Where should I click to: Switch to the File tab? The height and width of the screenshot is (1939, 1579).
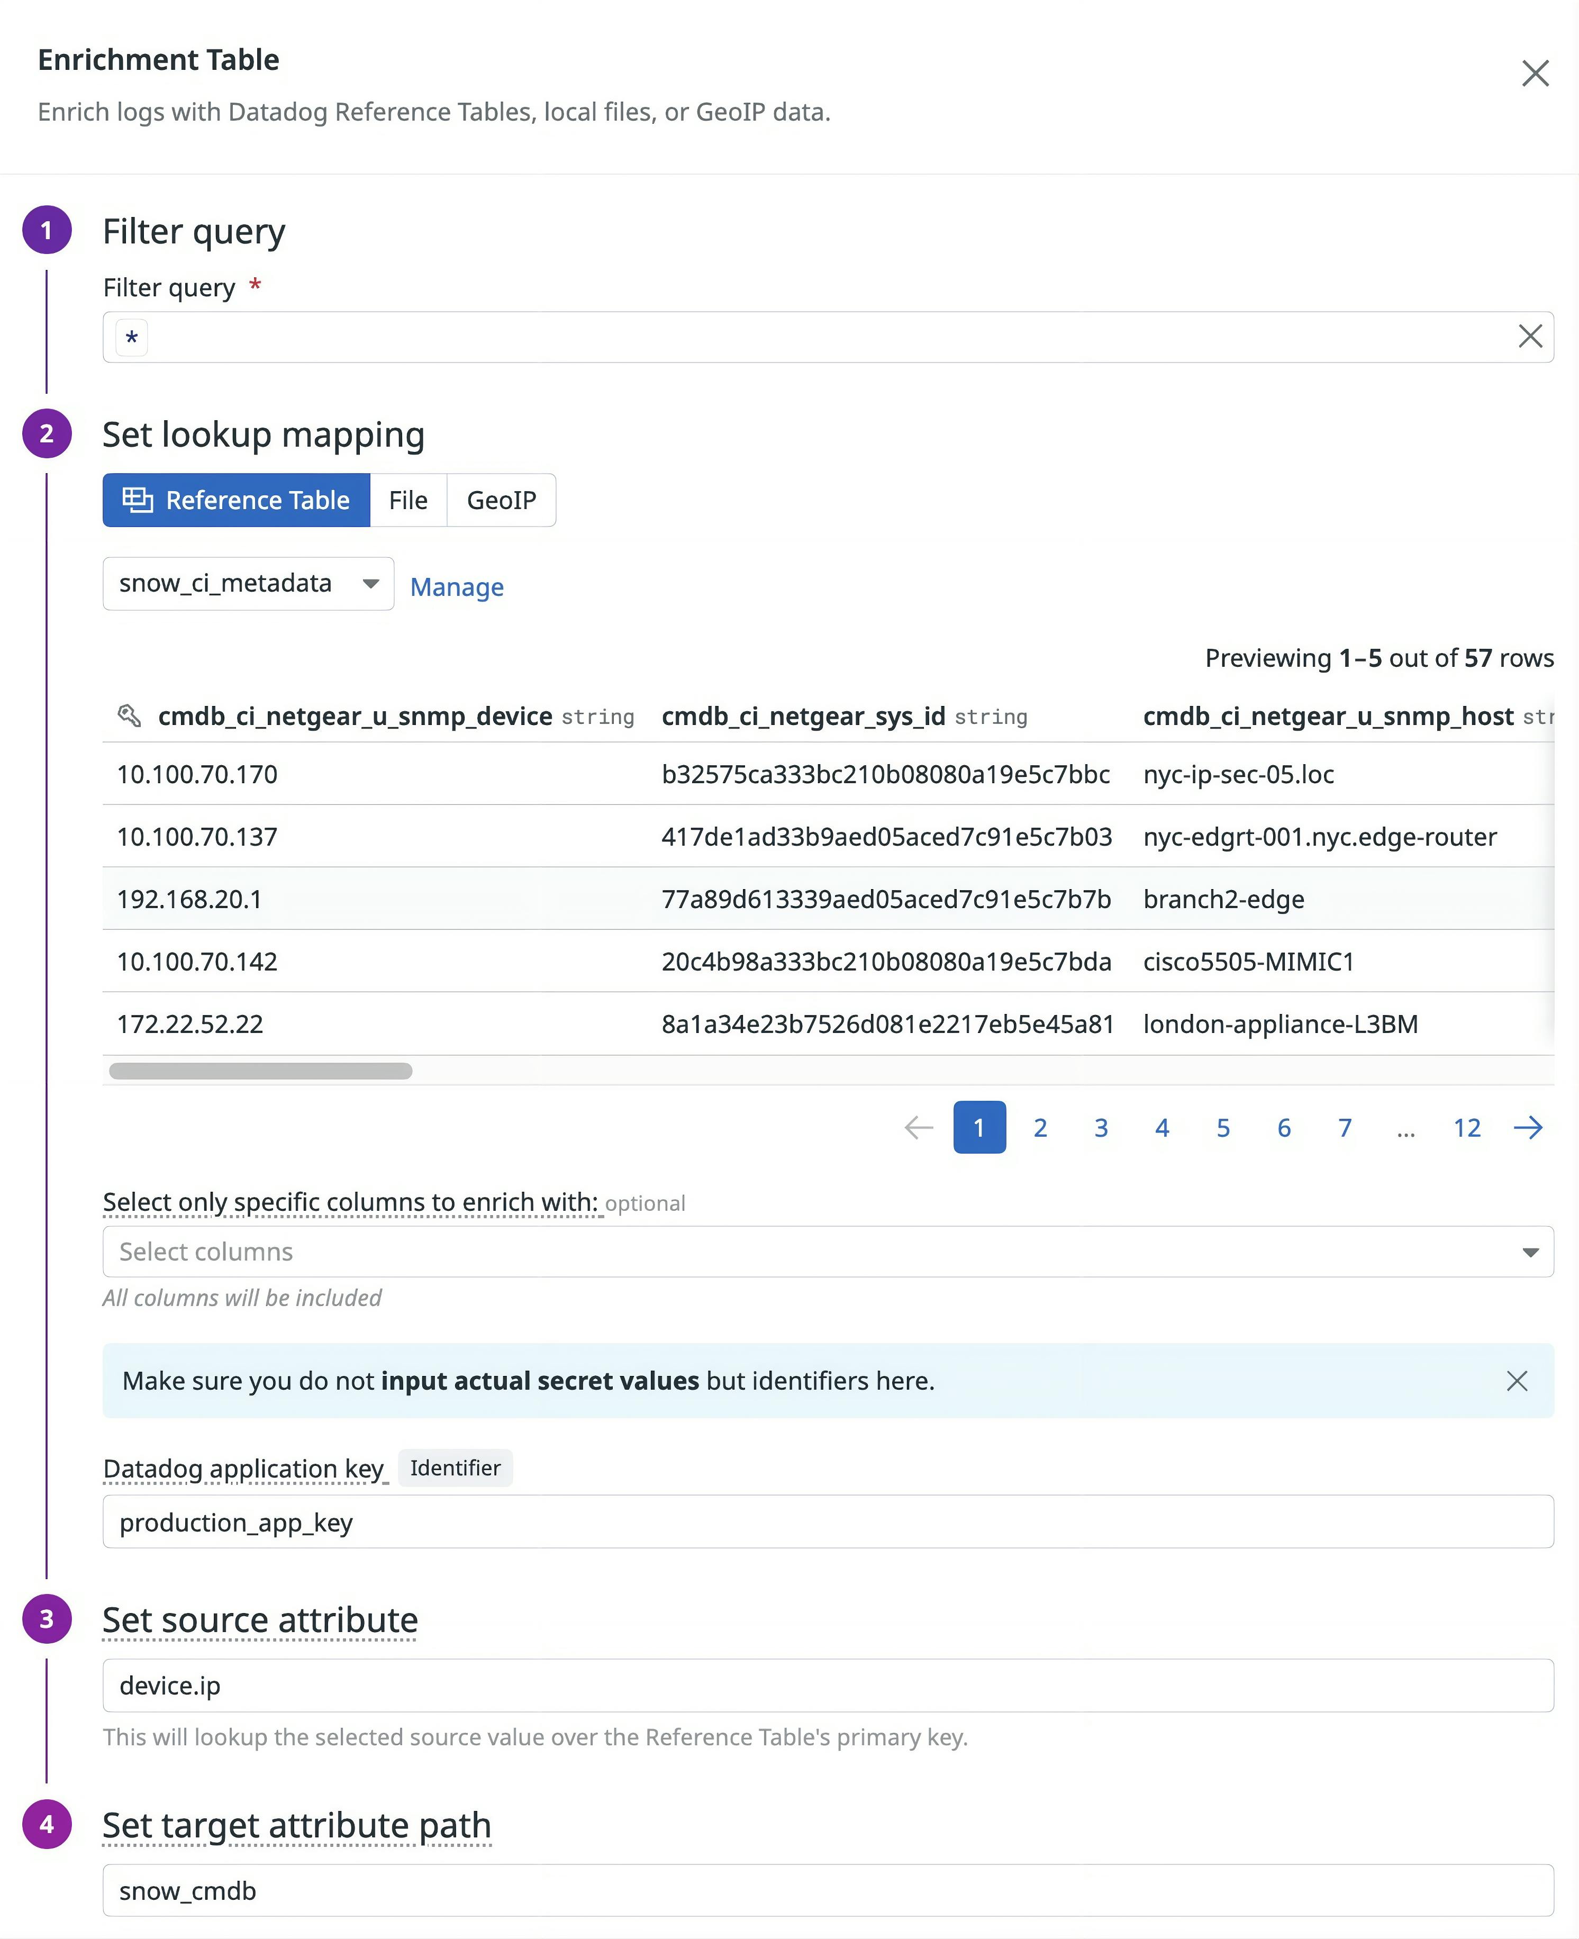pyautogui.click(x=407, y=500)
